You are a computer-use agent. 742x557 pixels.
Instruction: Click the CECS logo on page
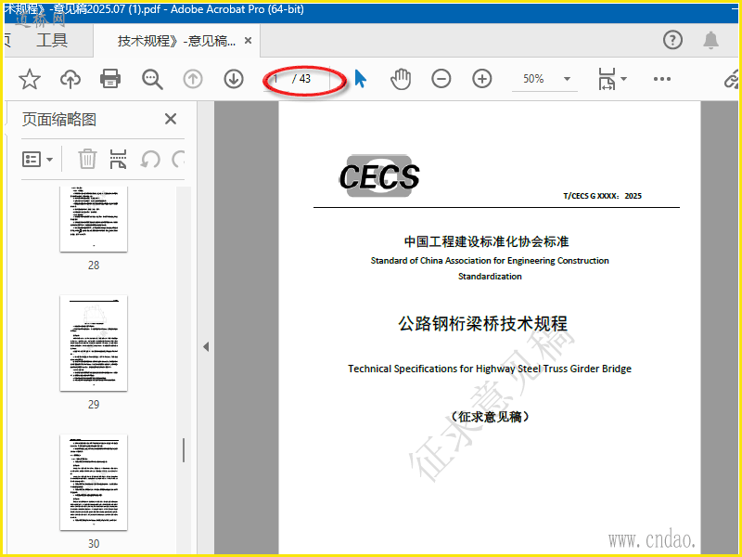379,175
